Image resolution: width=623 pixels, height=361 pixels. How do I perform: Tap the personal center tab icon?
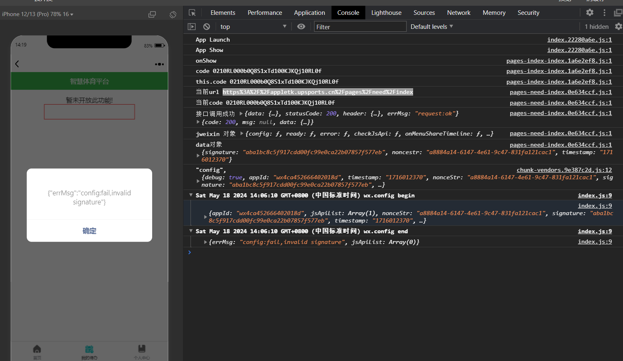pyautogui.click(x=141, y=349)
